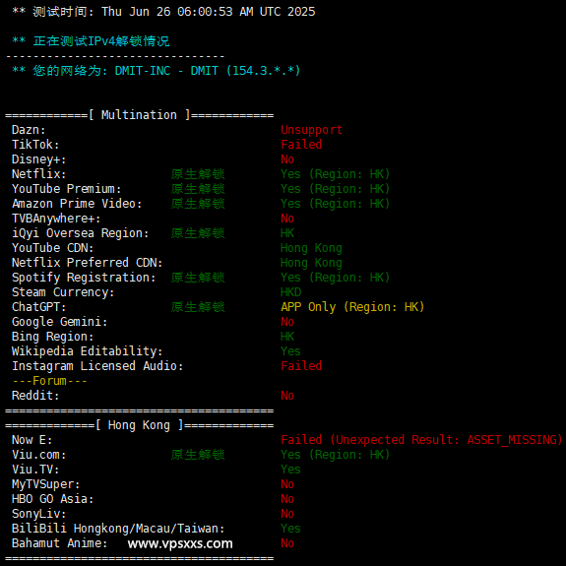This screenshot has height=566, width=566.
Task: Click the 'SonyLiv:' label
Action: click(39, 514)
